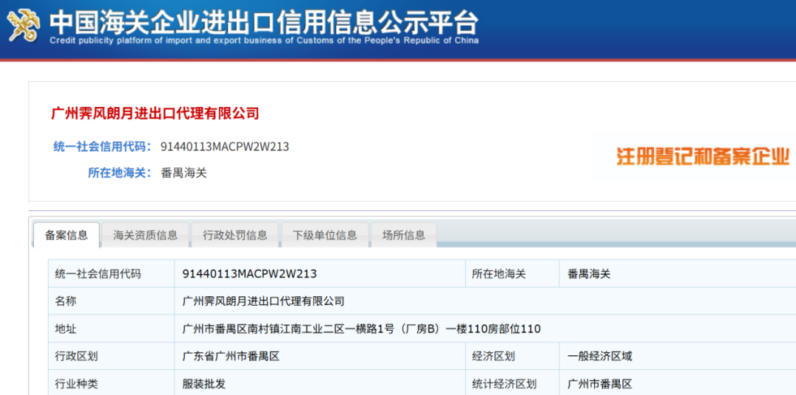Viewport: 796px width, 395px height.
Task: Click the orange 注册登记和备案企业 badge
Action: click(702, 156)
